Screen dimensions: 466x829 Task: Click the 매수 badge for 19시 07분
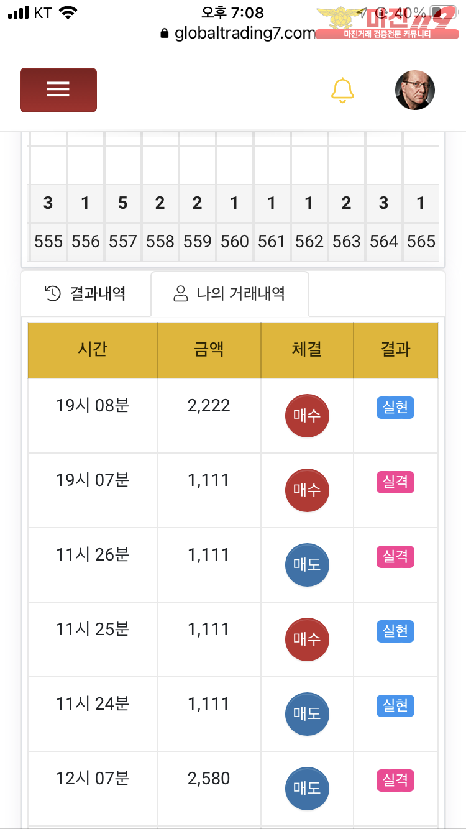307,490
